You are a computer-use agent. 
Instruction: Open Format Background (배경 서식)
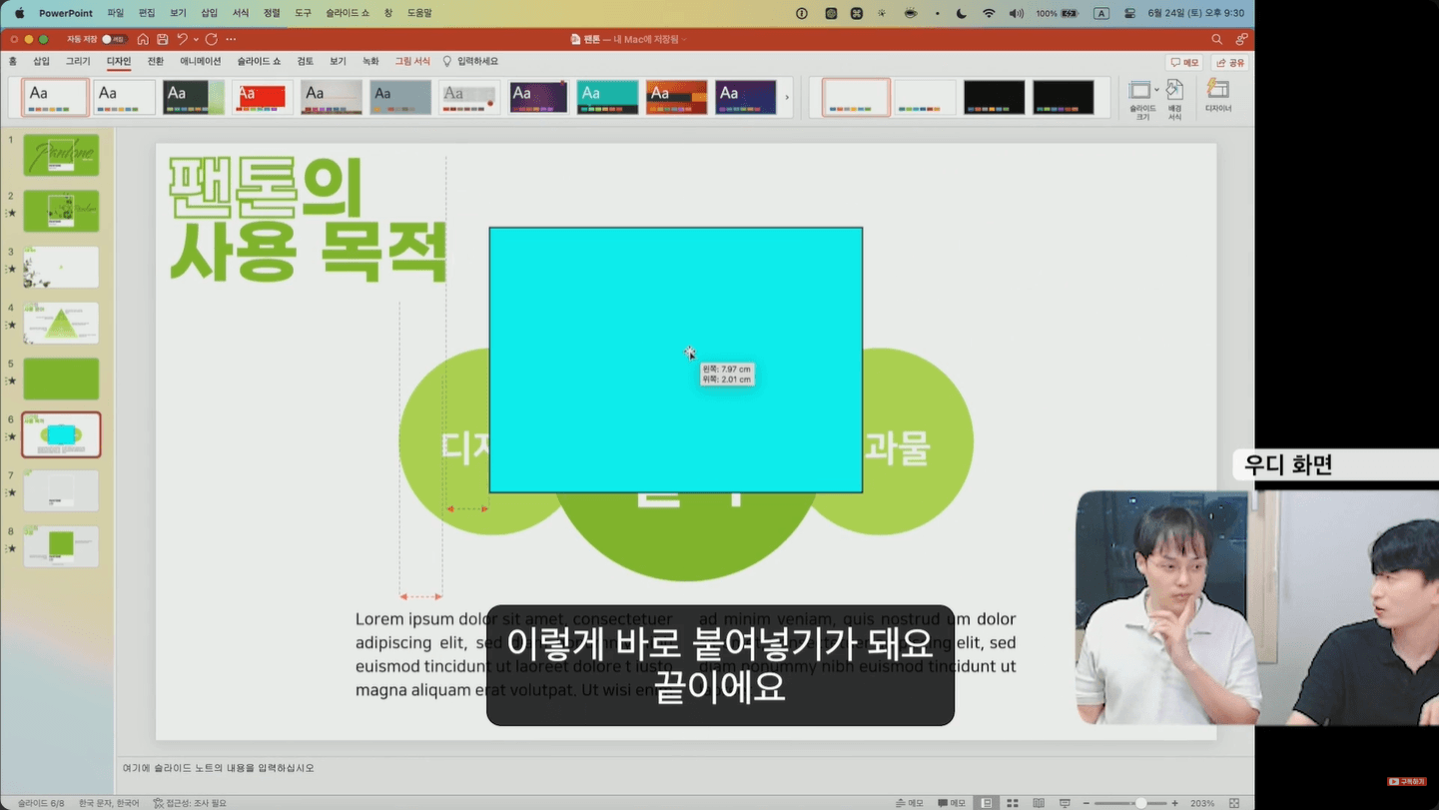click(1174, 100)
